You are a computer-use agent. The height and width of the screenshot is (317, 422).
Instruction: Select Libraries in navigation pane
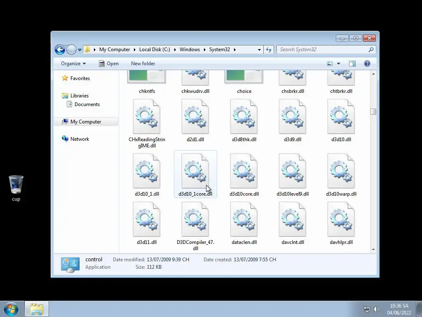tap(75, 96)
